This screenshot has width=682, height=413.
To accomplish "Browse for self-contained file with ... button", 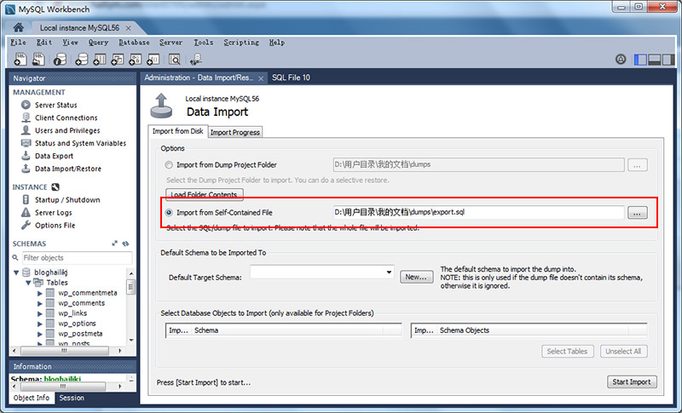I will coord(637,213).
